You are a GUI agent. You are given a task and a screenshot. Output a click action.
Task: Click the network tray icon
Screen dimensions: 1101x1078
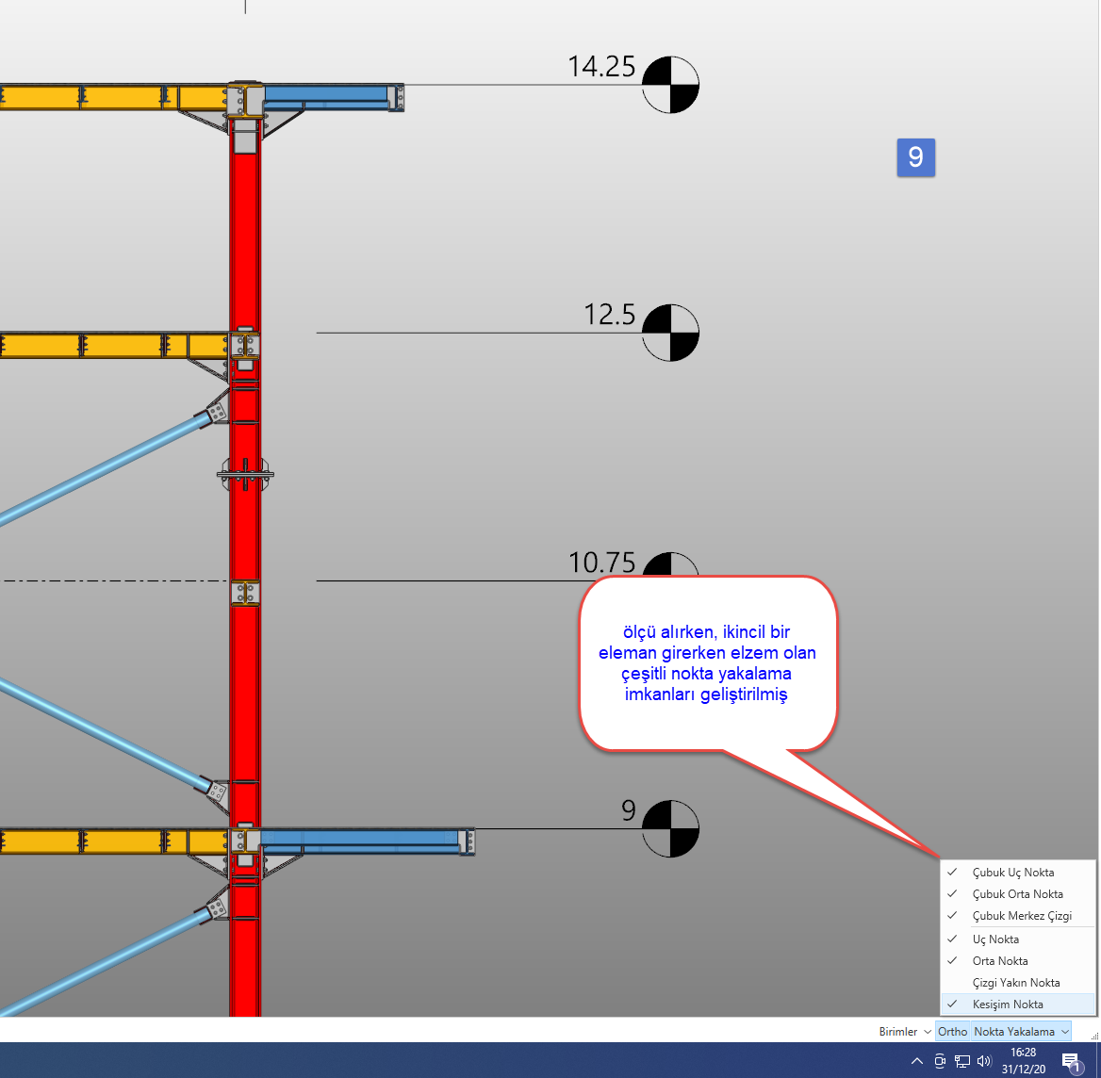(x=962, y=1061)
